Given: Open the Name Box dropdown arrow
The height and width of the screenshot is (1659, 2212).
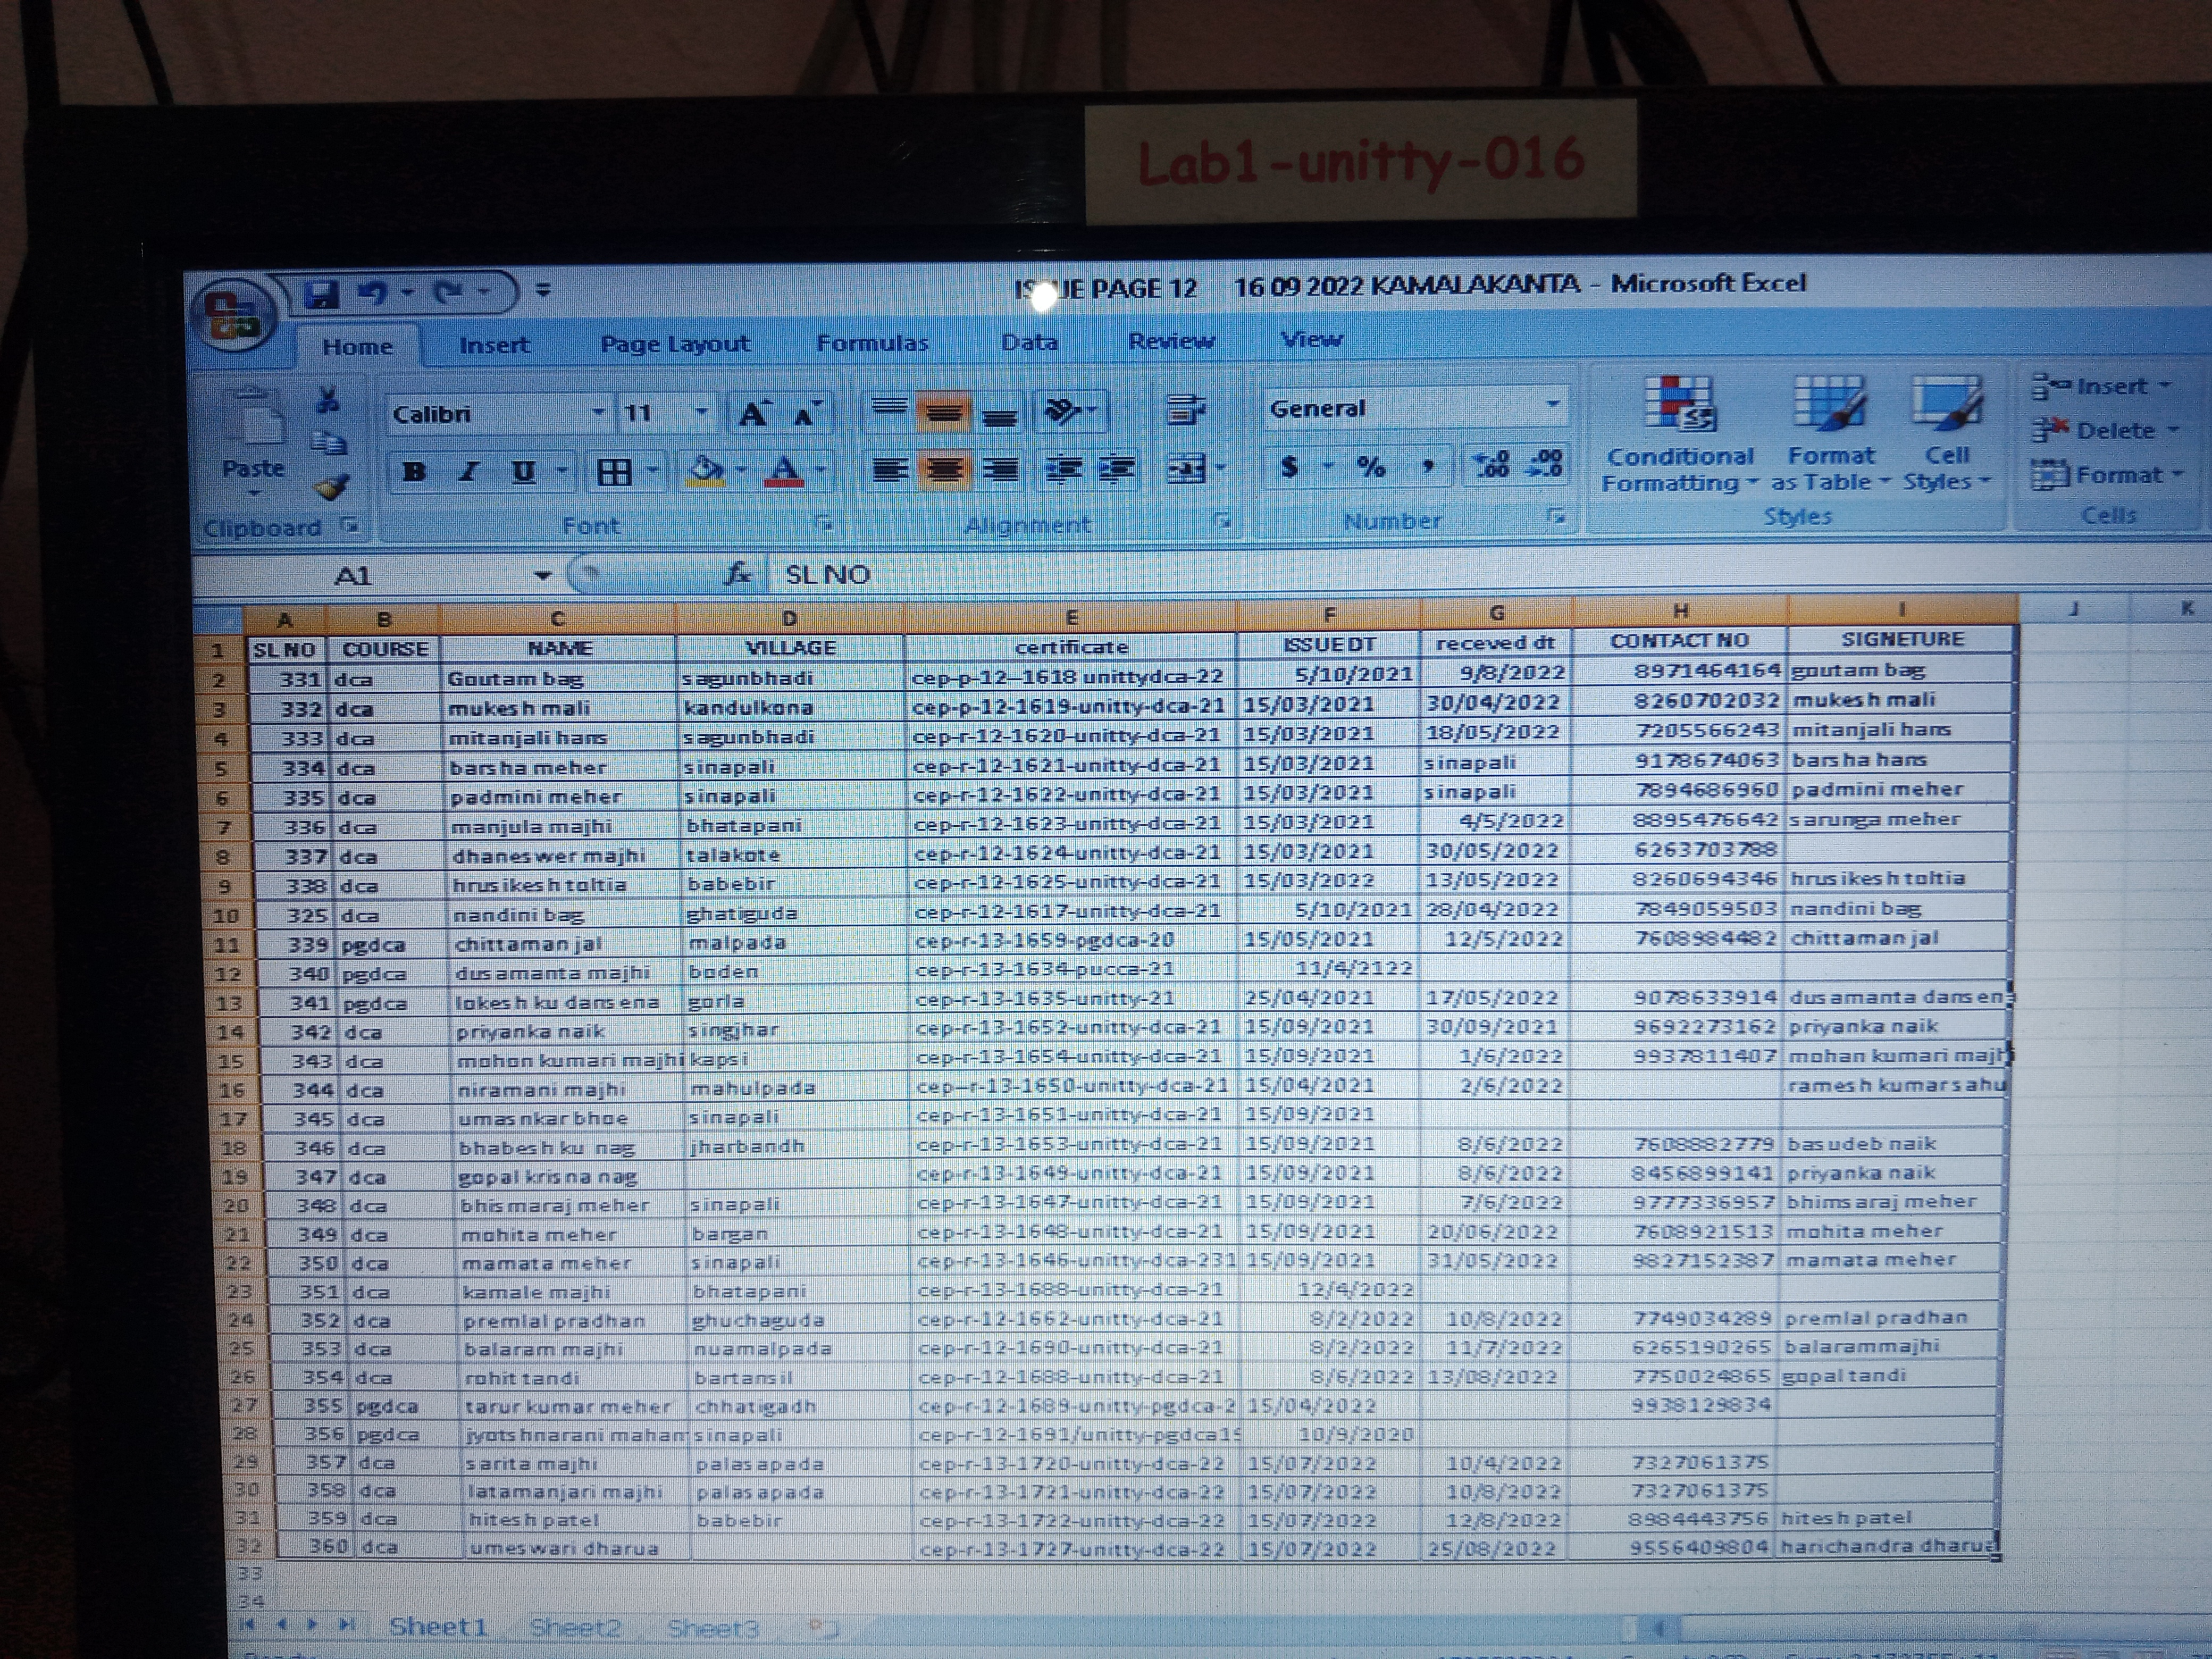Looking at the screenshot, I should (x=542, y=575).
